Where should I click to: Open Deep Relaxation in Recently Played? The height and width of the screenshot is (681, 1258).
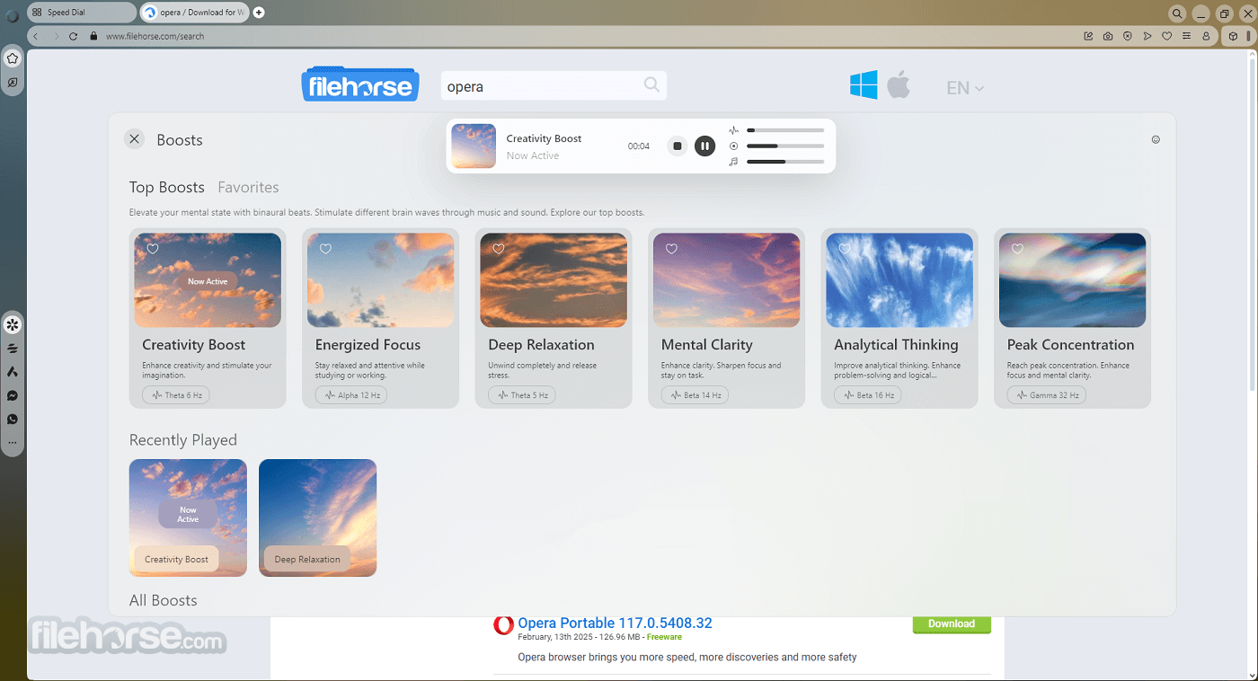[x=317, y=517]
